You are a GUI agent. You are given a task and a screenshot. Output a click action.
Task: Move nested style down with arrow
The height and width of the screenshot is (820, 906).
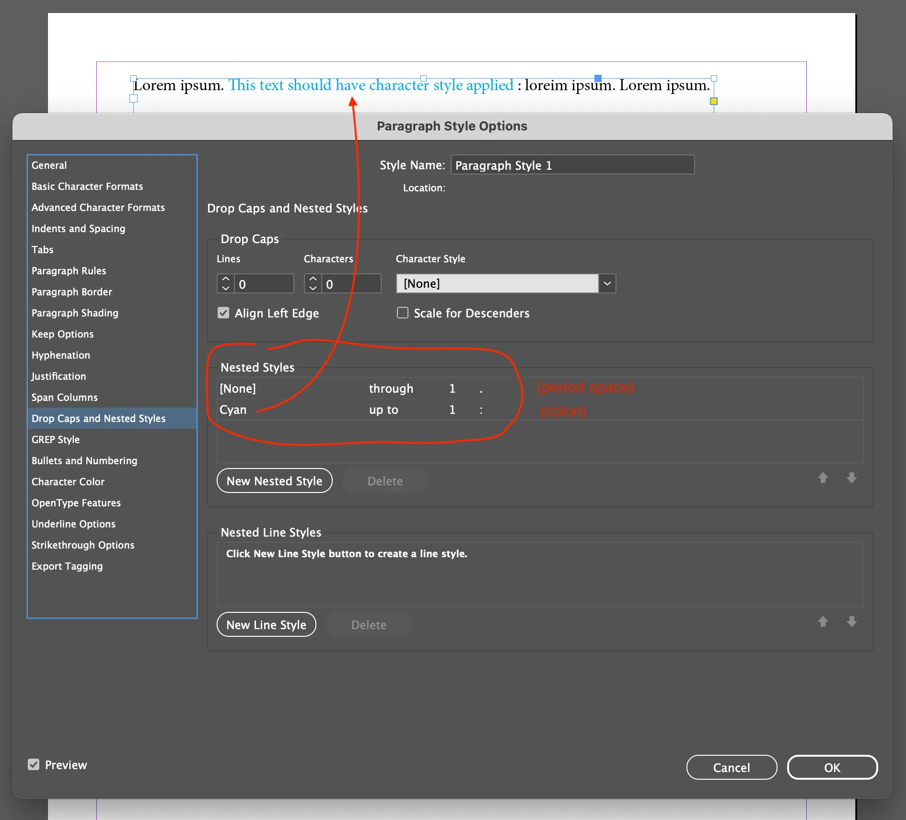coord(851,478)
